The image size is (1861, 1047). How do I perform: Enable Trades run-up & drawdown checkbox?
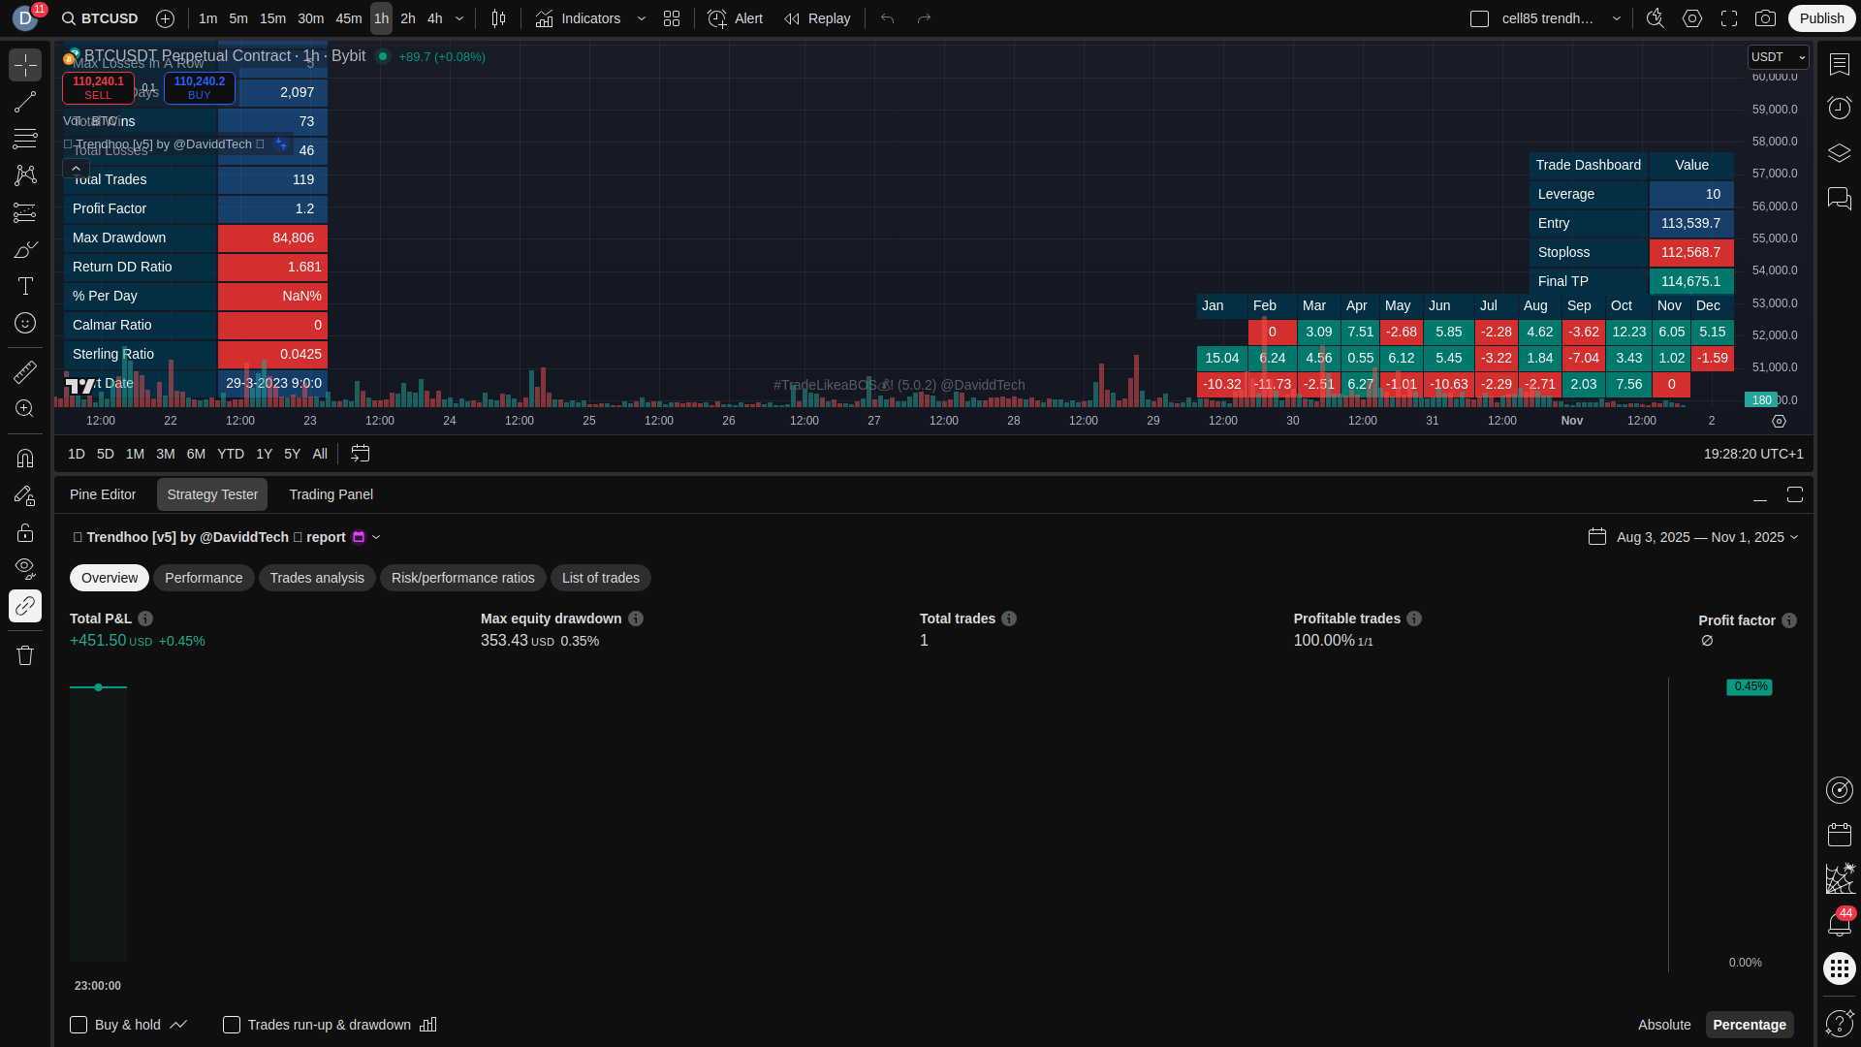232,1025
